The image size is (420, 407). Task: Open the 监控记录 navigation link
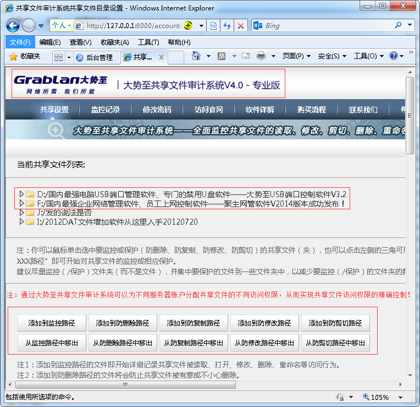tap(106, 110)
